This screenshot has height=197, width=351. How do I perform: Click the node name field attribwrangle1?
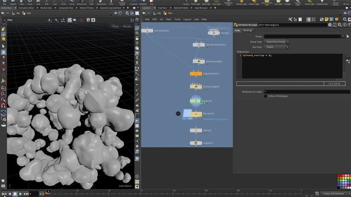(x=292, y=25)
